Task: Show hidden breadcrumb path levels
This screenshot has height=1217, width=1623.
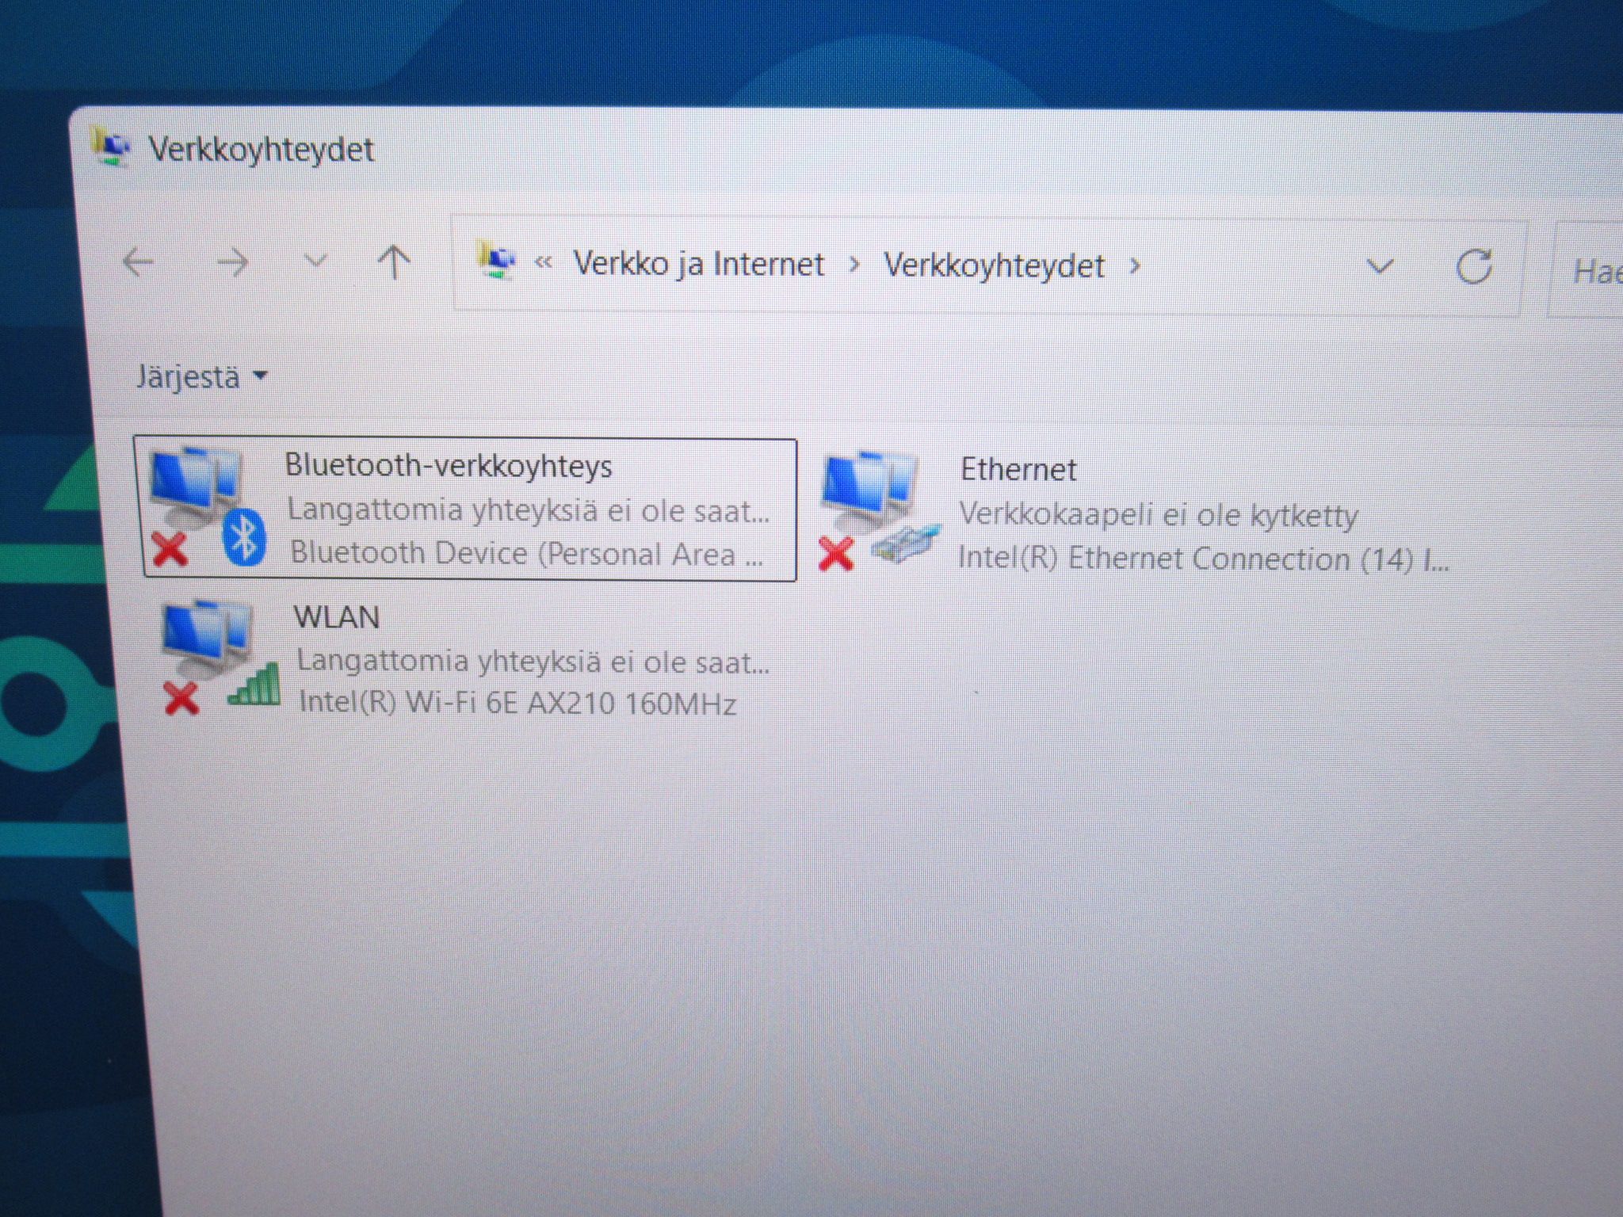Action: 544,262
